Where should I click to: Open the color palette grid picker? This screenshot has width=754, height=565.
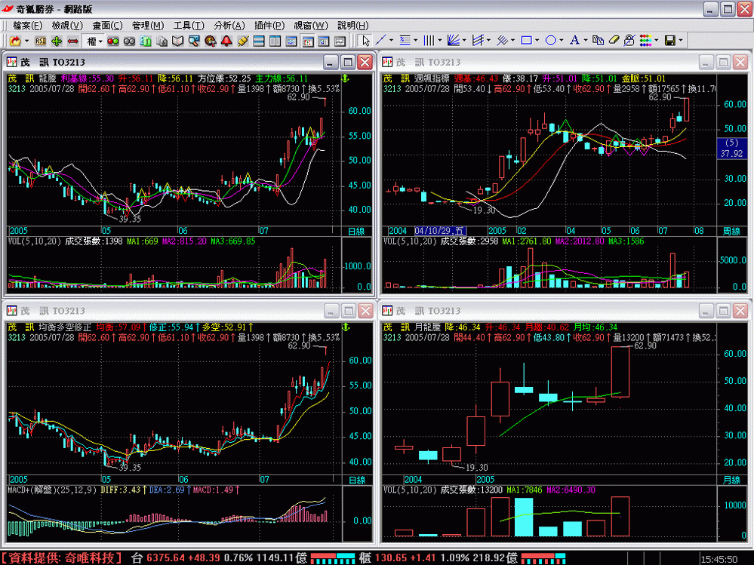click(646, 41)
